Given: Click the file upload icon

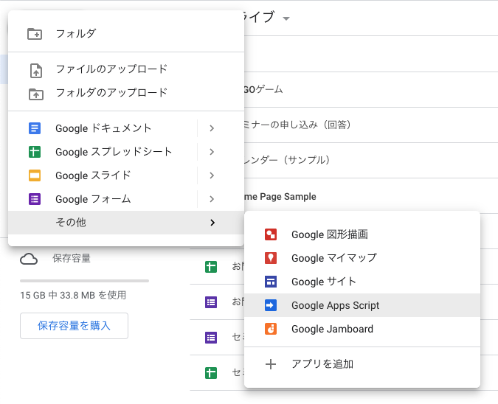Looking at the screenshot, I should pyautogui.click(x=36, y=71).
